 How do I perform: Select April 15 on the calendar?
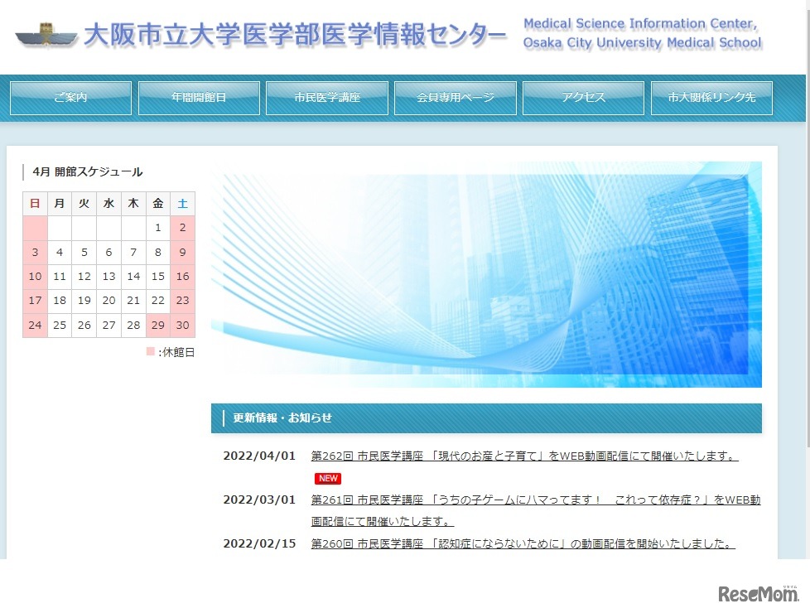(x=157, y=276)
